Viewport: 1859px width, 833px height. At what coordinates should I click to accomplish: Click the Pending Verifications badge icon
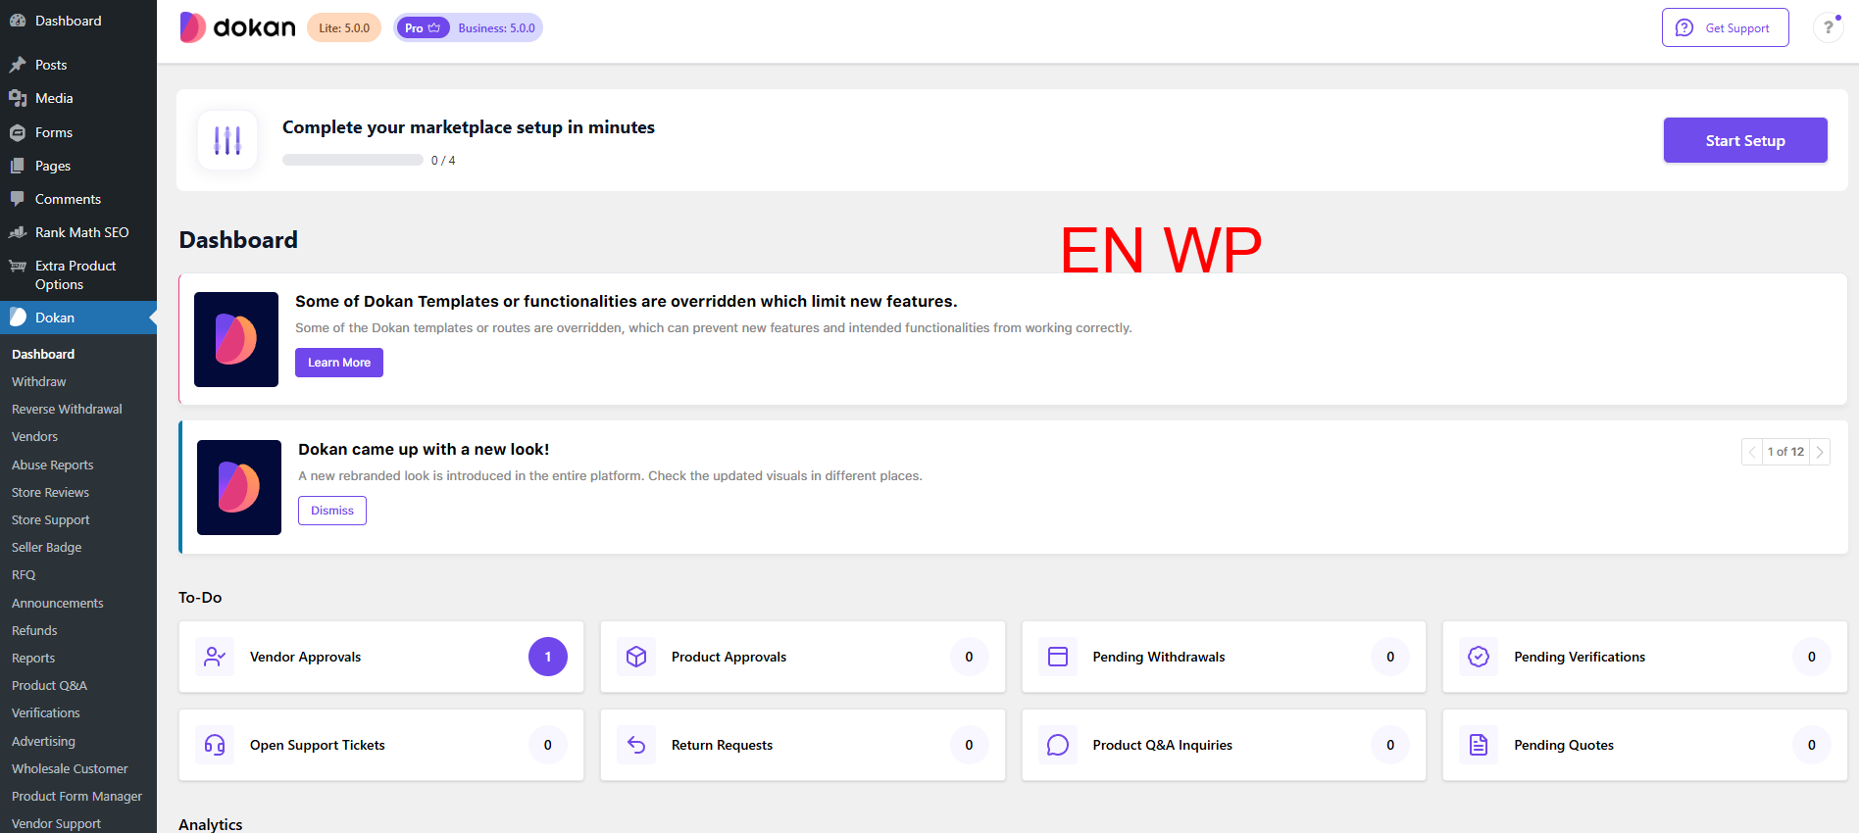pos(1479,657)
